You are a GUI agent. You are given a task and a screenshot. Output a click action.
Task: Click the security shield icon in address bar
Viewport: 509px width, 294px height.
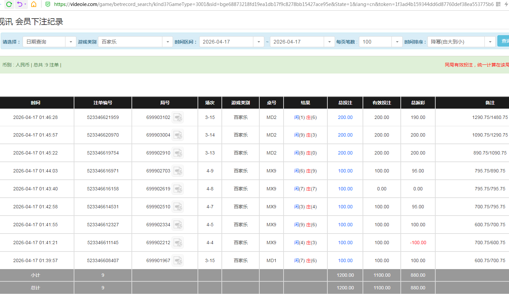click(48, 4)
